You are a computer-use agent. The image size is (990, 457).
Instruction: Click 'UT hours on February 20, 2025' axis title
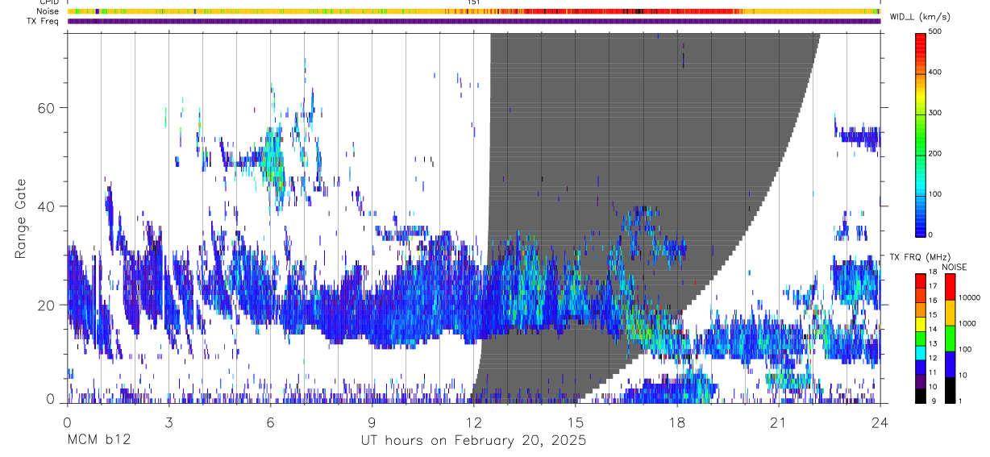[473, 440]
